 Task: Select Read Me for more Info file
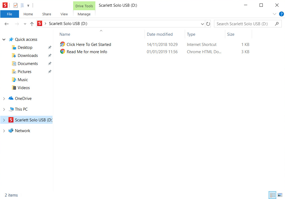pyautogui.click(x=87, y=52)
